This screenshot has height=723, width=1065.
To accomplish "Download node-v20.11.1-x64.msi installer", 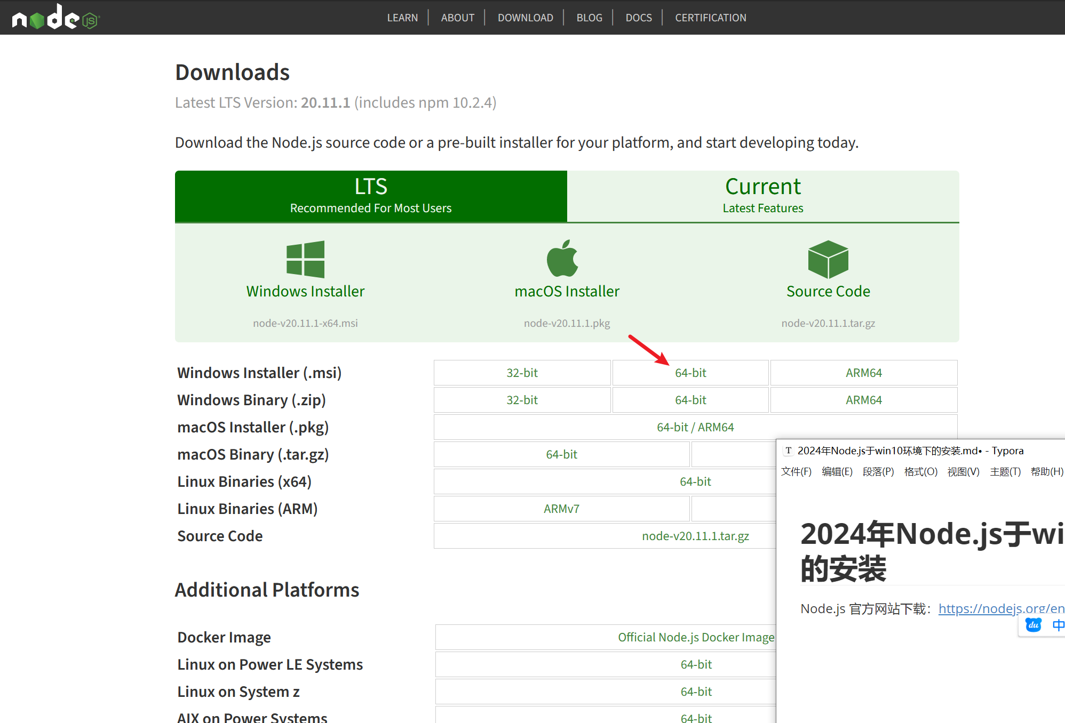I will [690, 372].
